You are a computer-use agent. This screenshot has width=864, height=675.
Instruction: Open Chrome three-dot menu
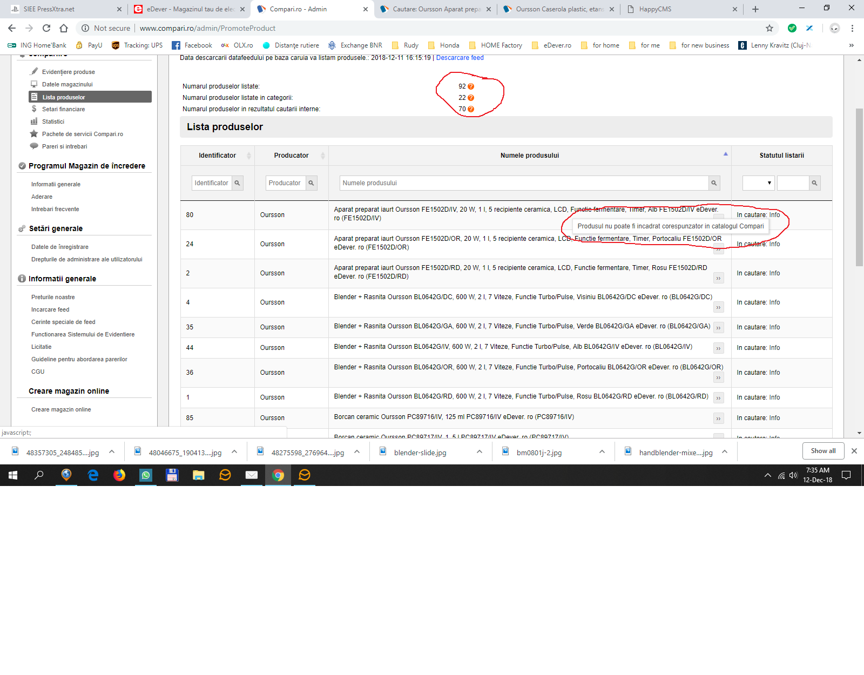click(x=852, y=28)
